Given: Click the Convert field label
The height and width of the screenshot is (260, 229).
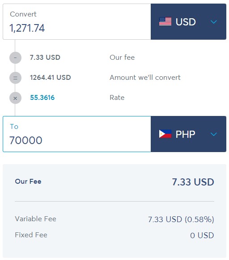Looking at the screenshot, I should tap(23, 14).
